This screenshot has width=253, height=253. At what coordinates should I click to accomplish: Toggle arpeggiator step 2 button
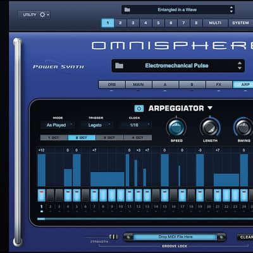click(51, 195)
